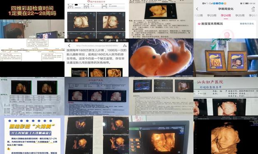Click the right framed ultrasound picture
The width and height of the screenshot is (258, 154).
[x=237, y=61]
